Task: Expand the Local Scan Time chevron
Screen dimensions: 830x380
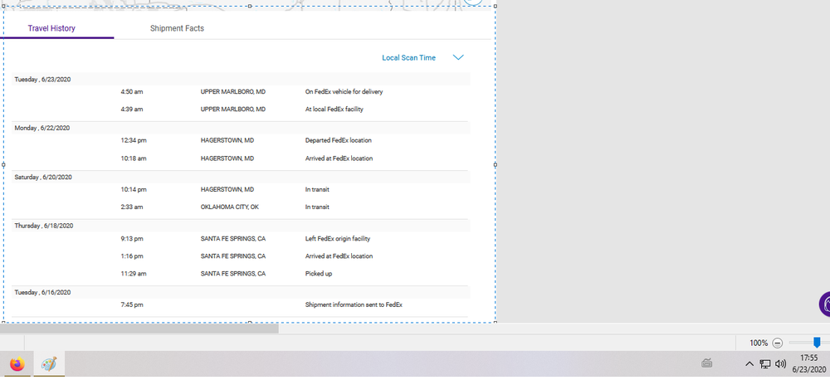Action: point(458,58)
